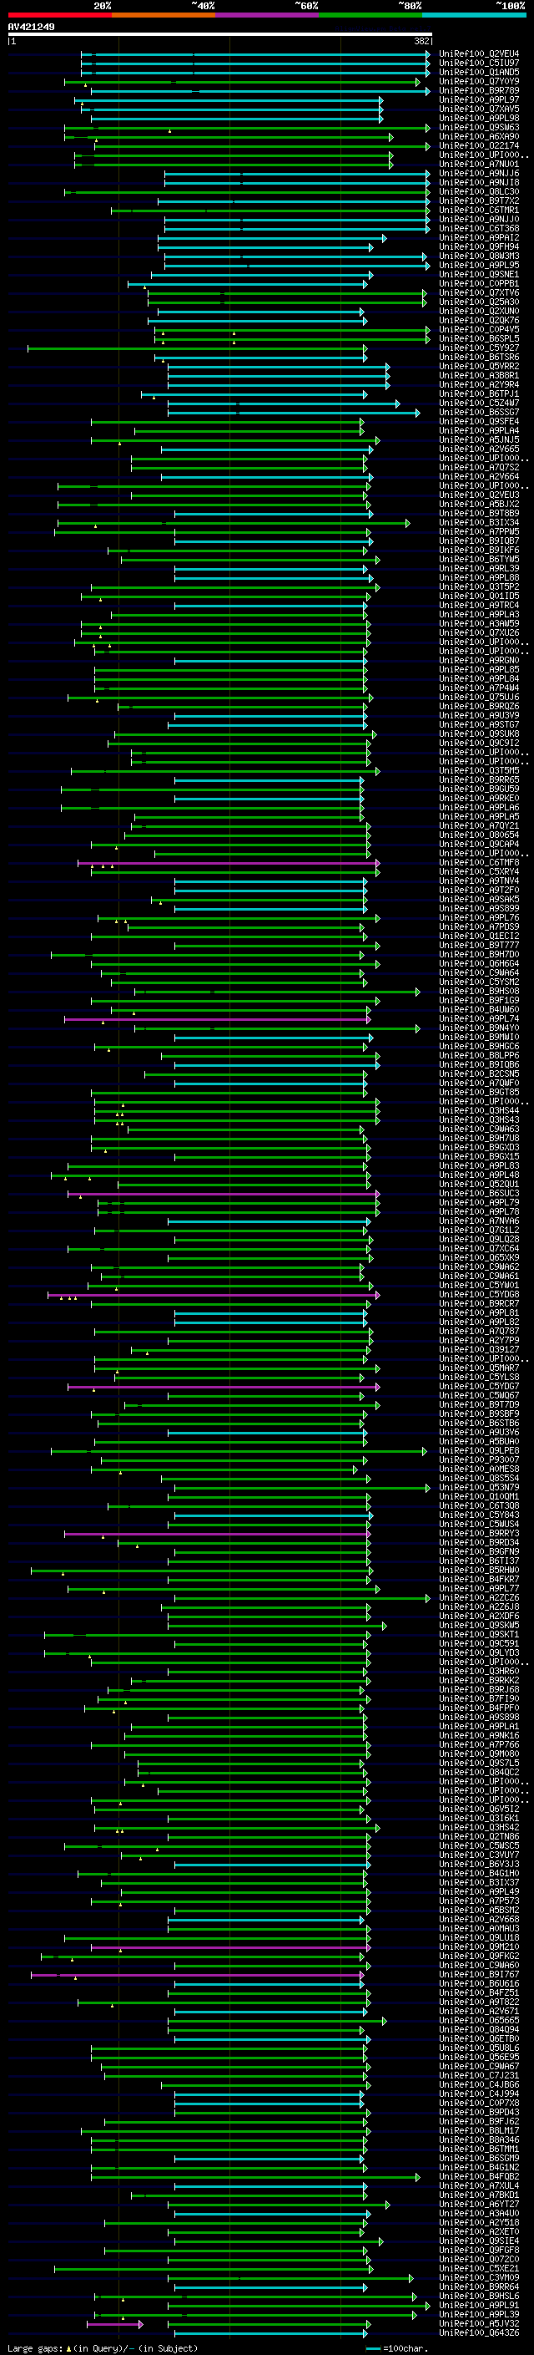Image resolution: width=534 pixels, height=2355 pixels.
Task: Select the UniRef100_A6XA90 label
Action: 479,136
